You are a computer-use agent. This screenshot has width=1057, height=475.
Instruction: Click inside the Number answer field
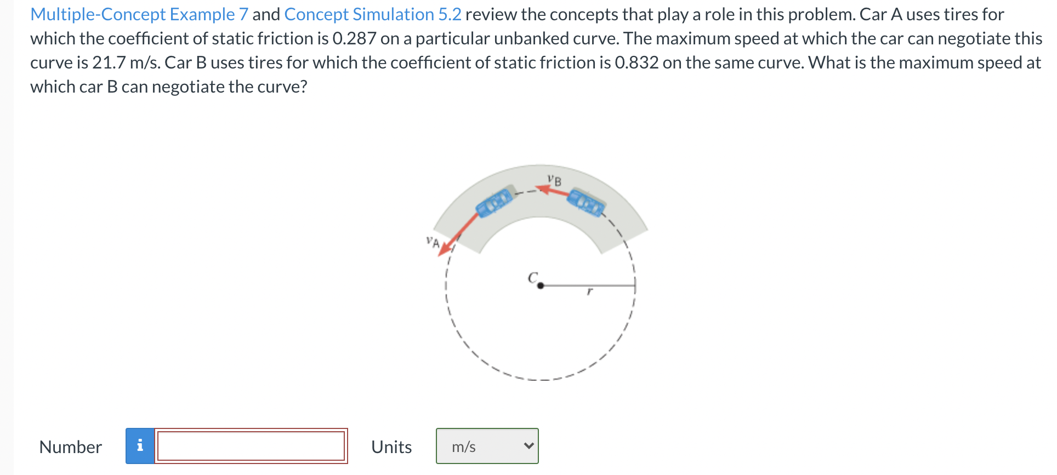[x=251, y=446]
